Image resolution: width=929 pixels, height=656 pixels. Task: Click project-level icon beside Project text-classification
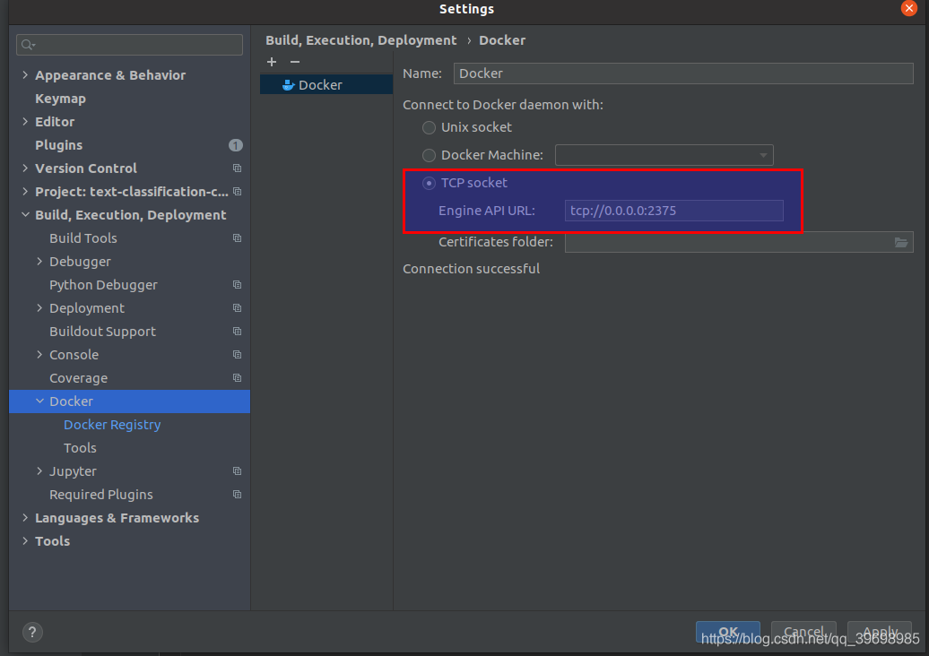coord(237,191)
